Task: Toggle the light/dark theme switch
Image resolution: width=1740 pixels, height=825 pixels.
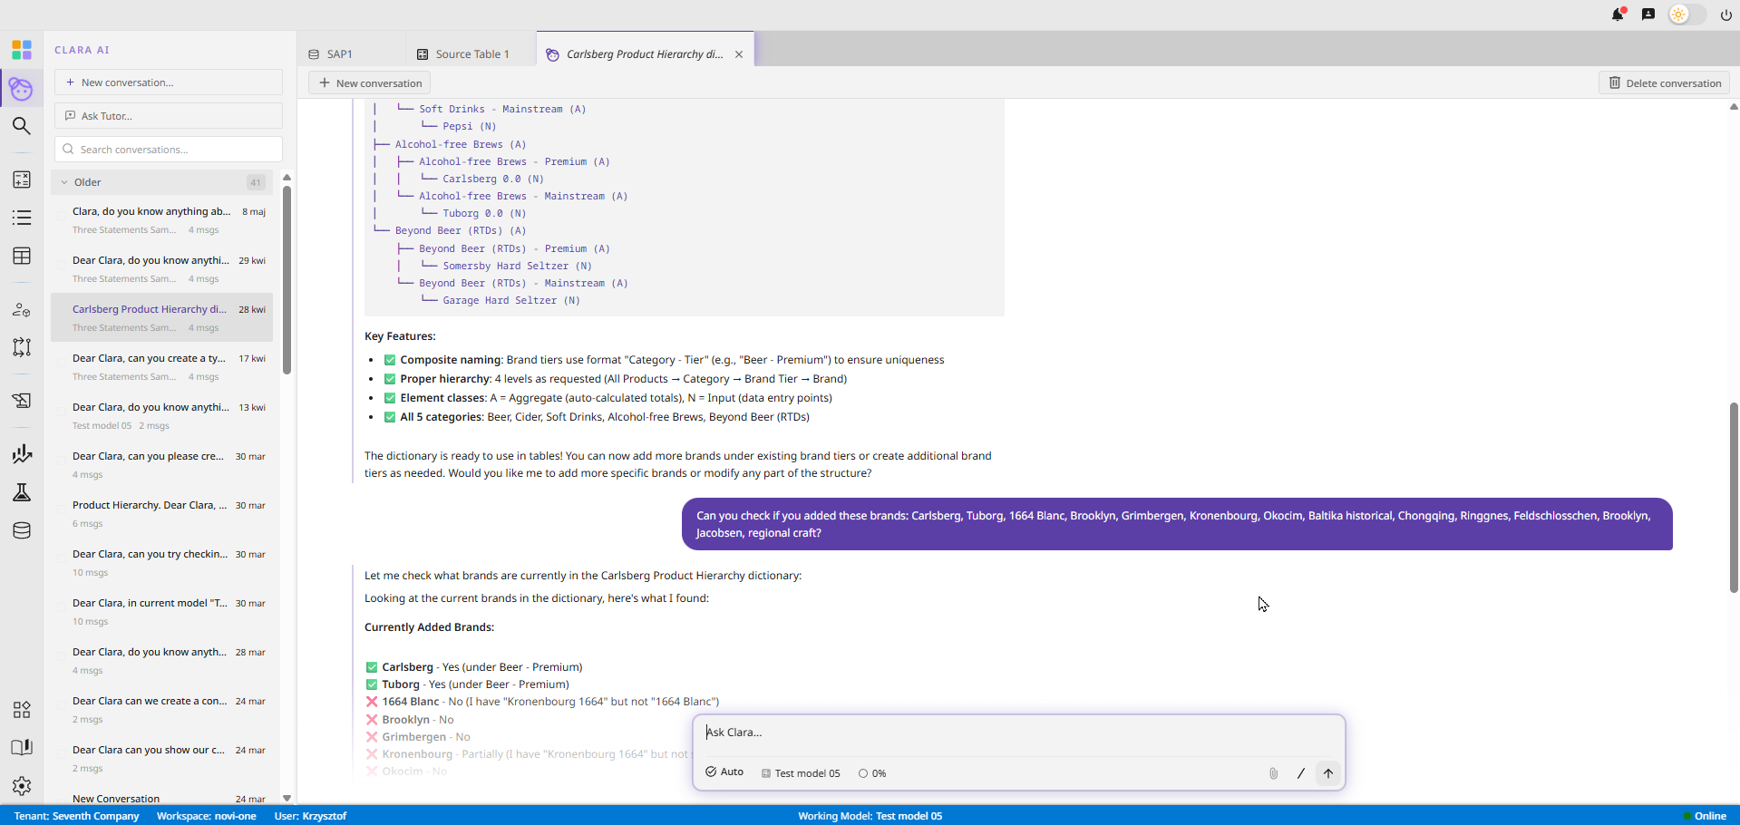Action: 1687,15
